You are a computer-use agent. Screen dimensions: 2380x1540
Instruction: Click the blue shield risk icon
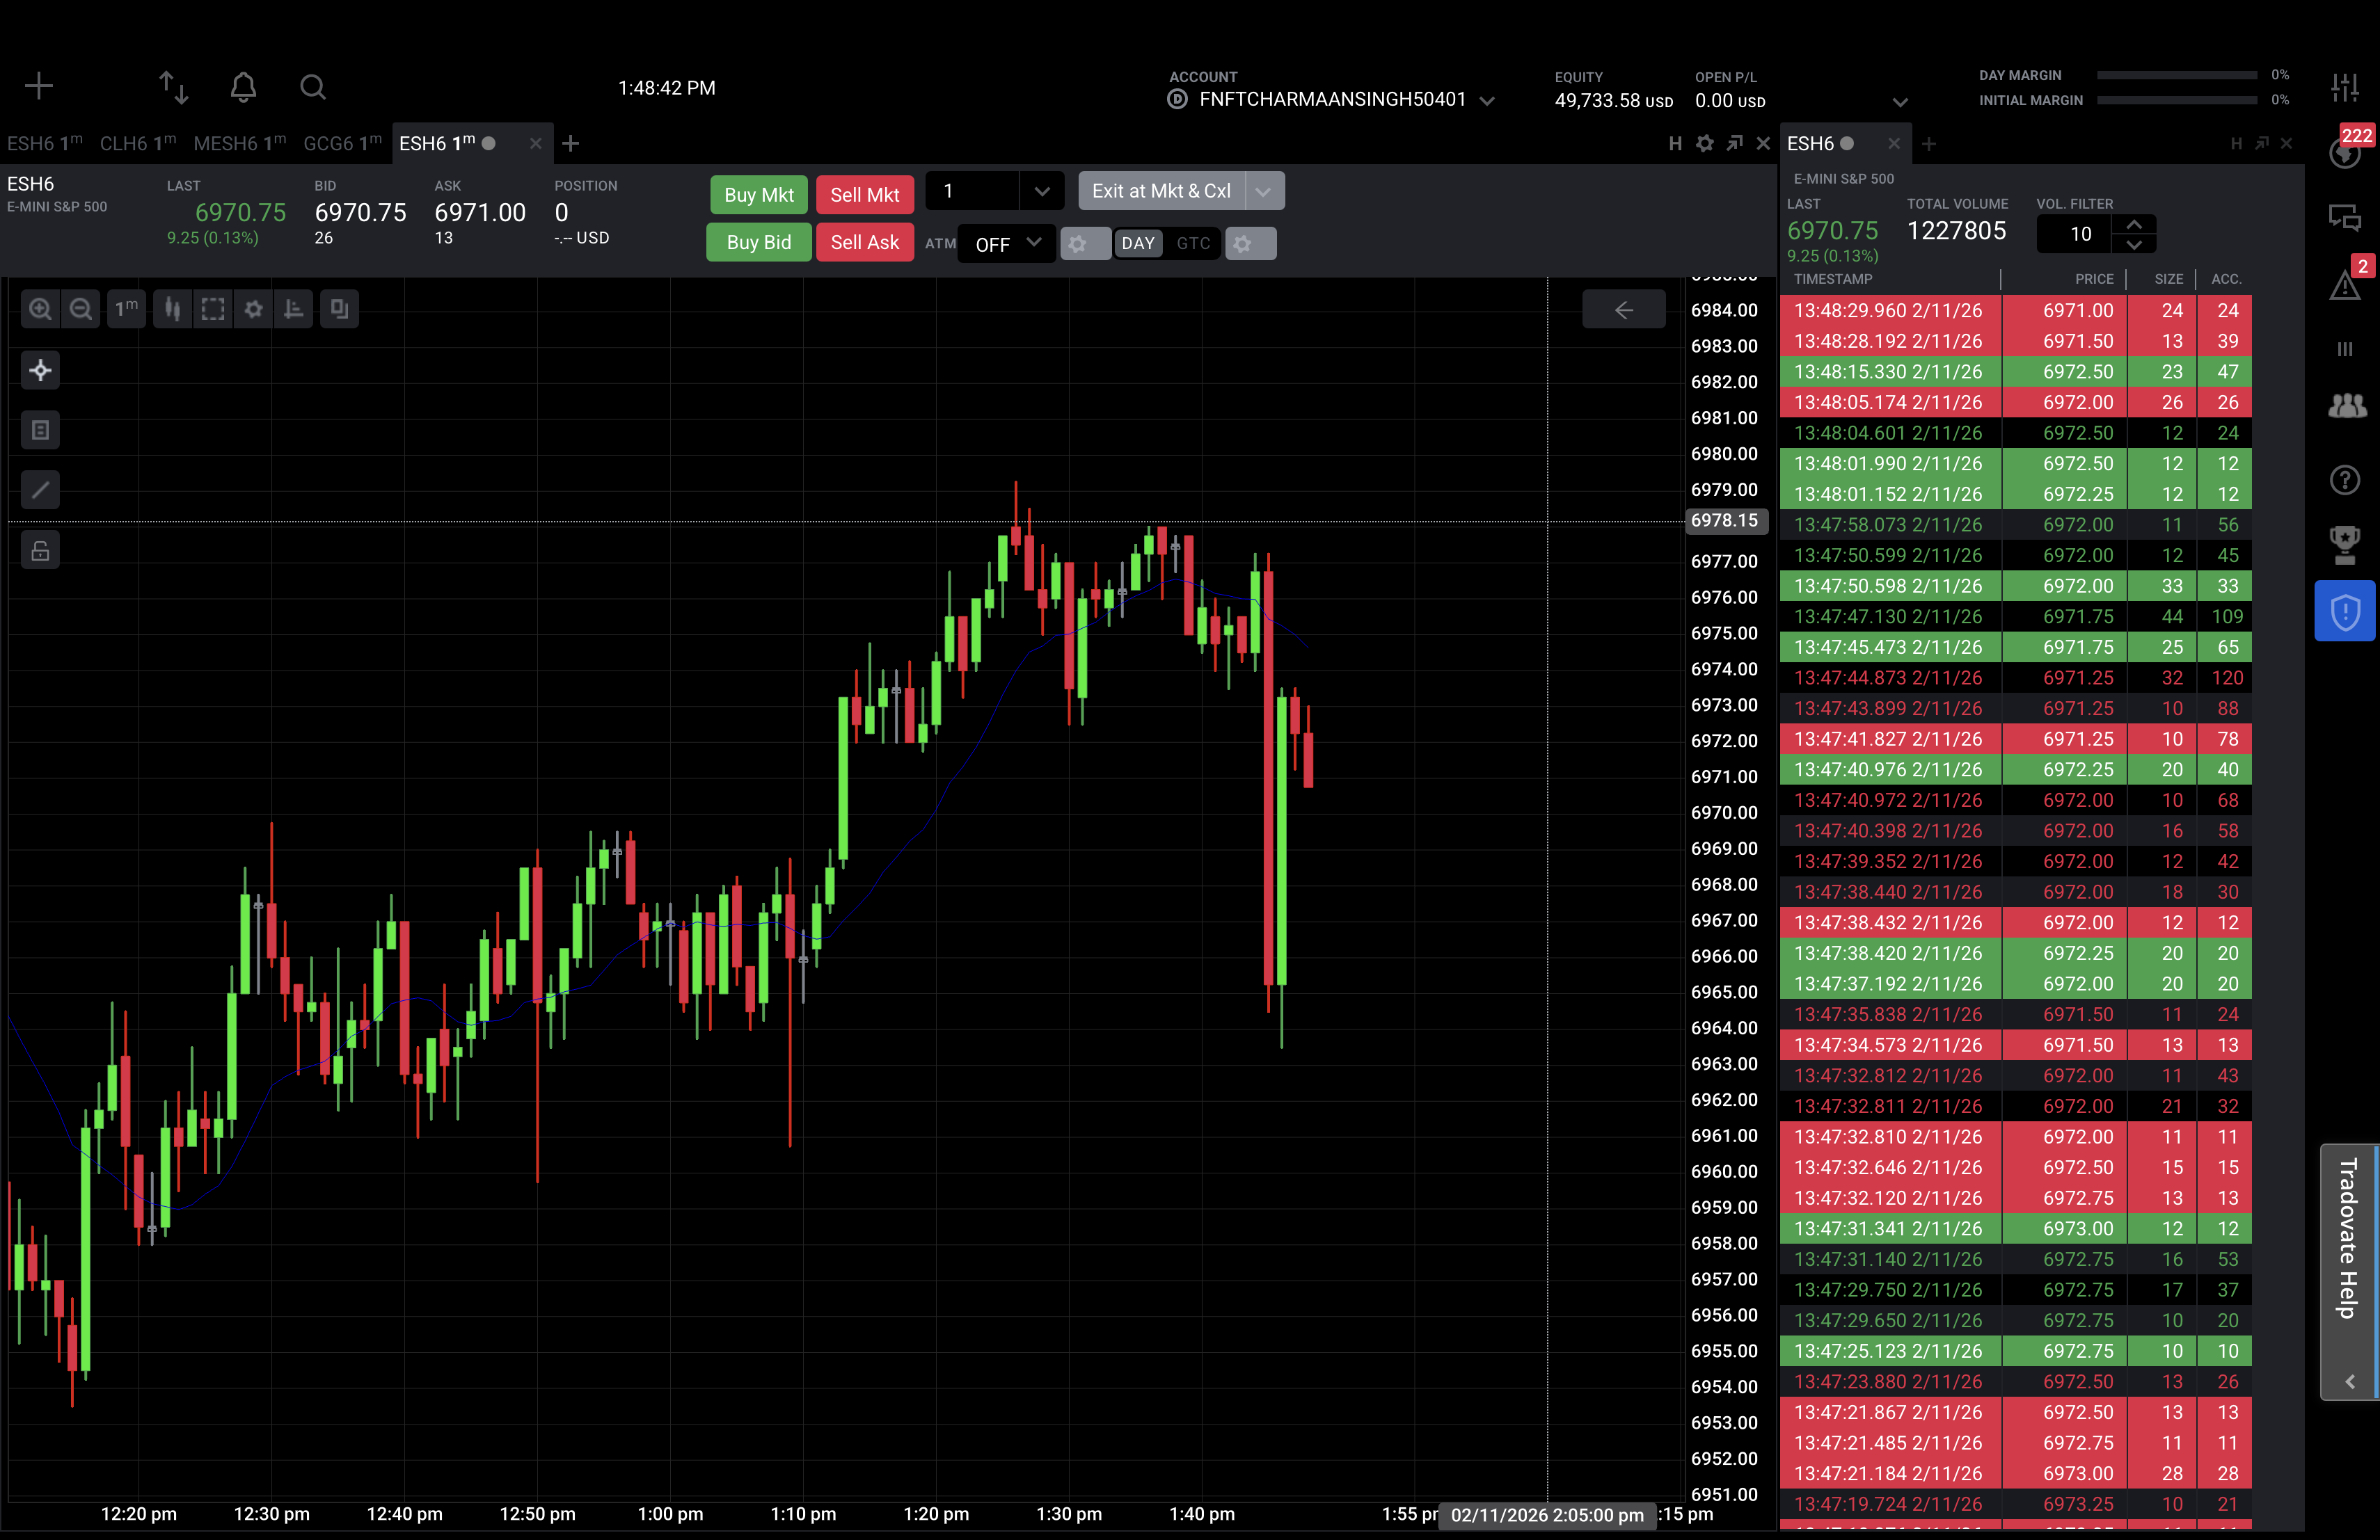(2344, 611)
